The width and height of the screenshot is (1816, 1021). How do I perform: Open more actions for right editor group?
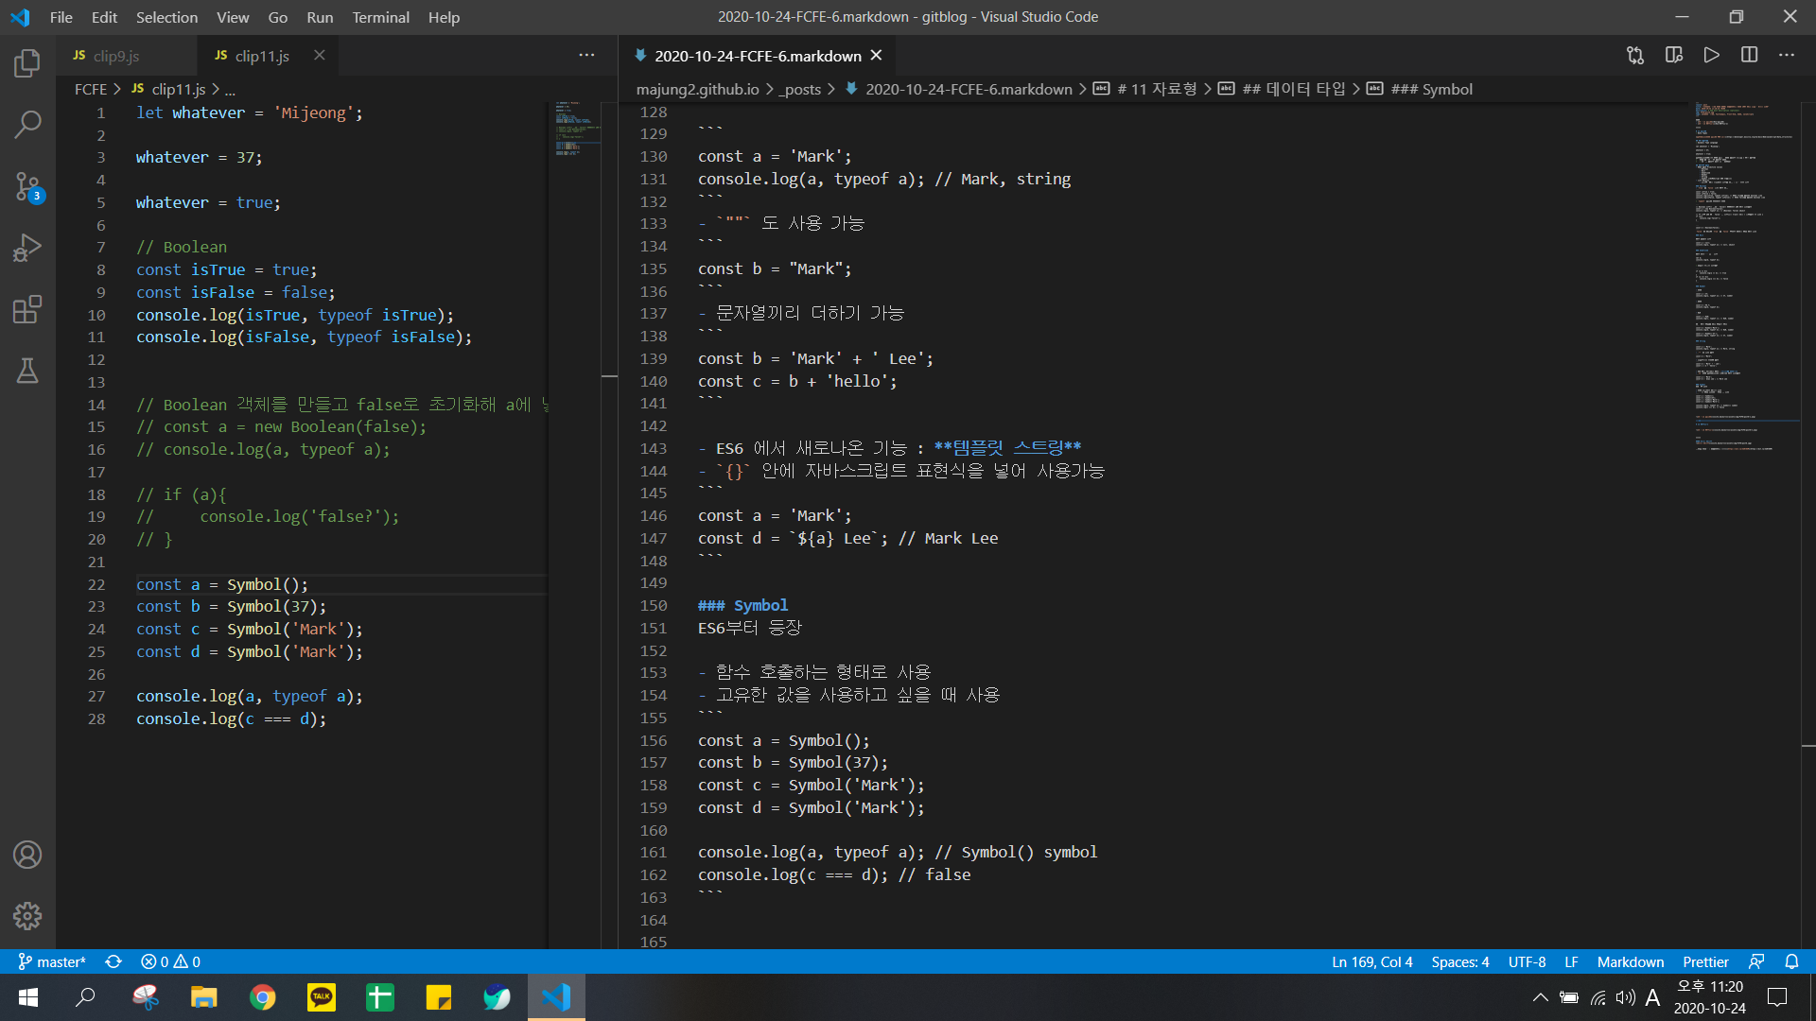click(x=1787, y=56)
